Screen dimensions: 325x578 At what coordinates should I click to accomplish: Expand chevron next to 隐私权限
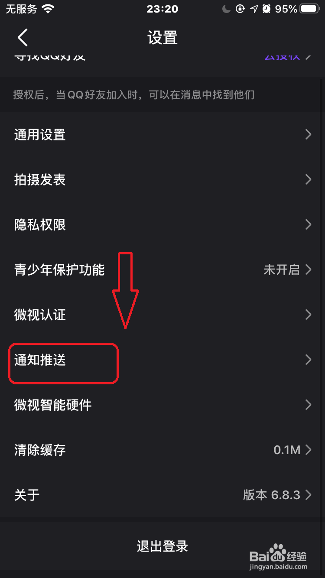pyautogui.click(x=309, y=224)
